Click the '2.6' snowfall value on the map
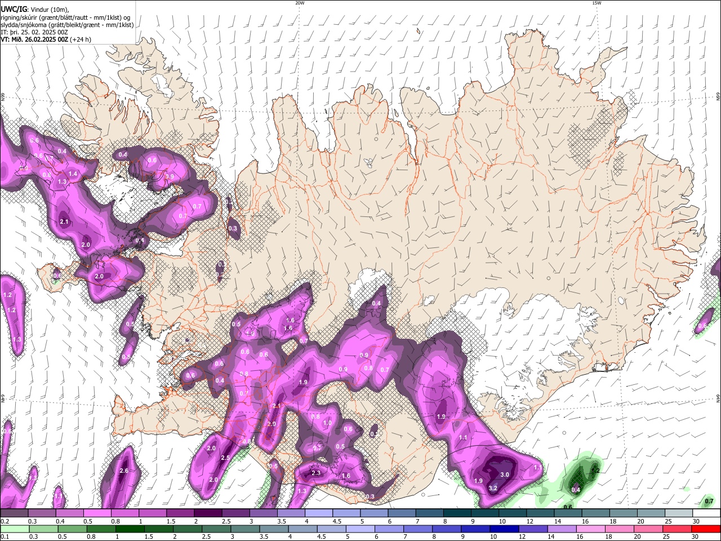Screen dimensions: 721x541 124,471
